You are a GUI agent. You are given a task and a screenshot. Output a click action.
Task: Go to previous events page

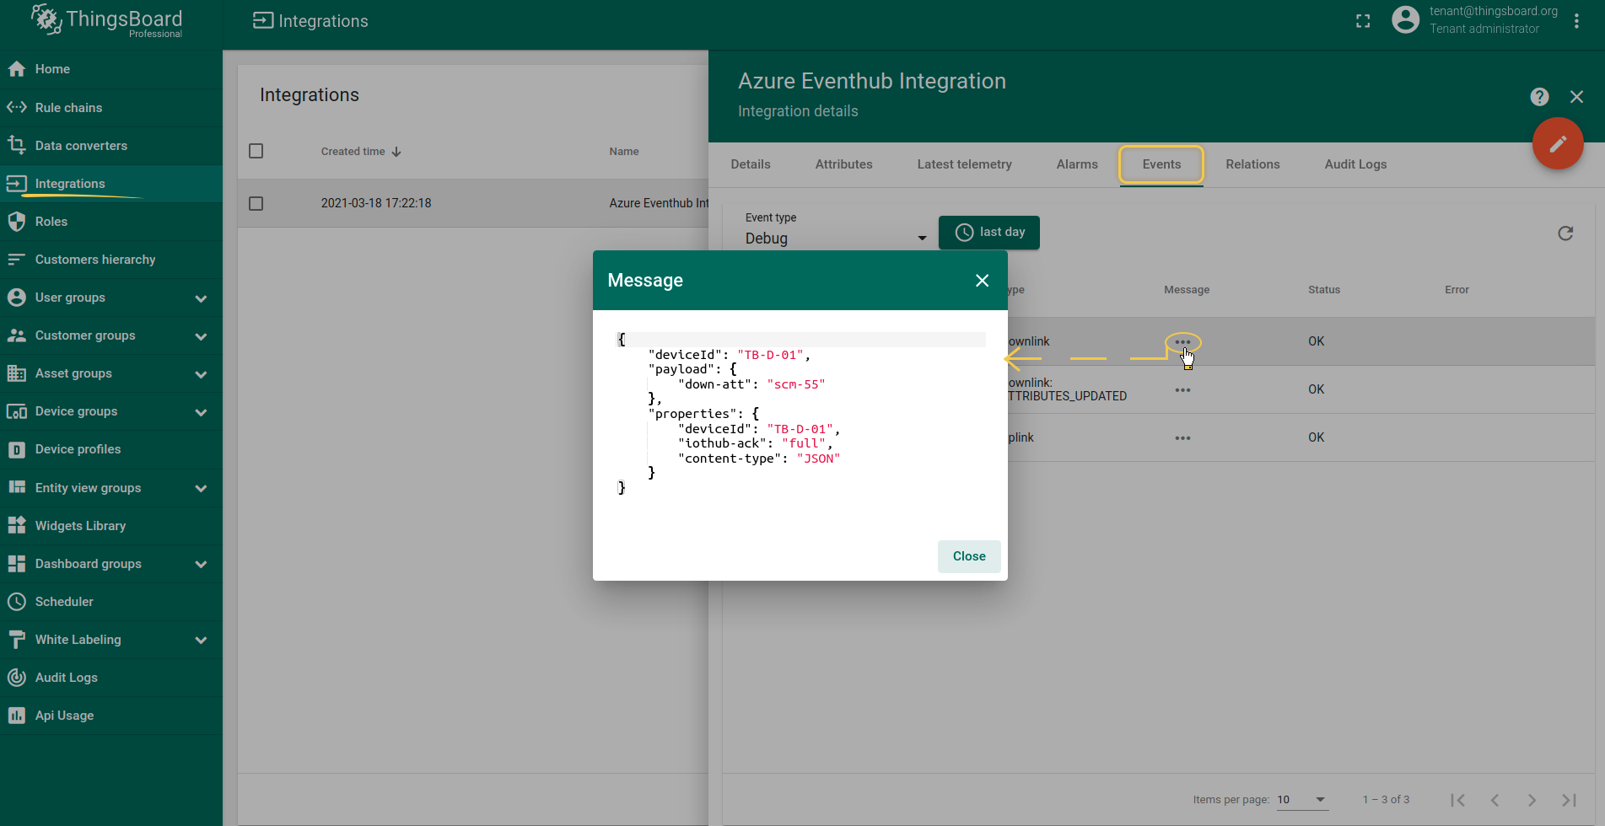click(1495, 800)
